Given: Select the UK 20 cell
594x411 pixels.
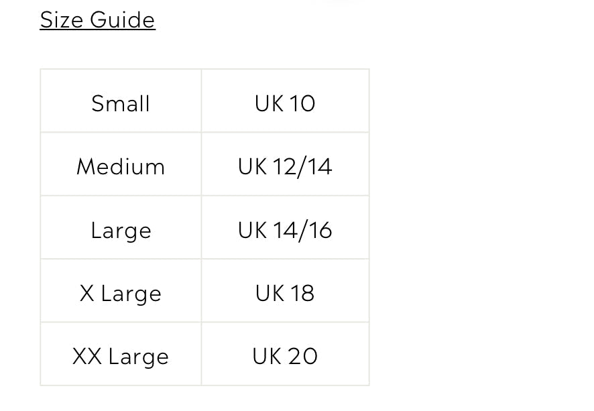Looking at the screenshot, I should [285, 356].
